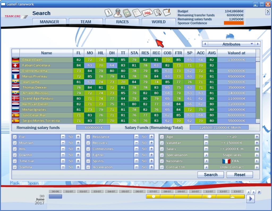This screenshot has width=272, height=211.
Task: Open the newspaper icon
Action: [x=137, y=13]
